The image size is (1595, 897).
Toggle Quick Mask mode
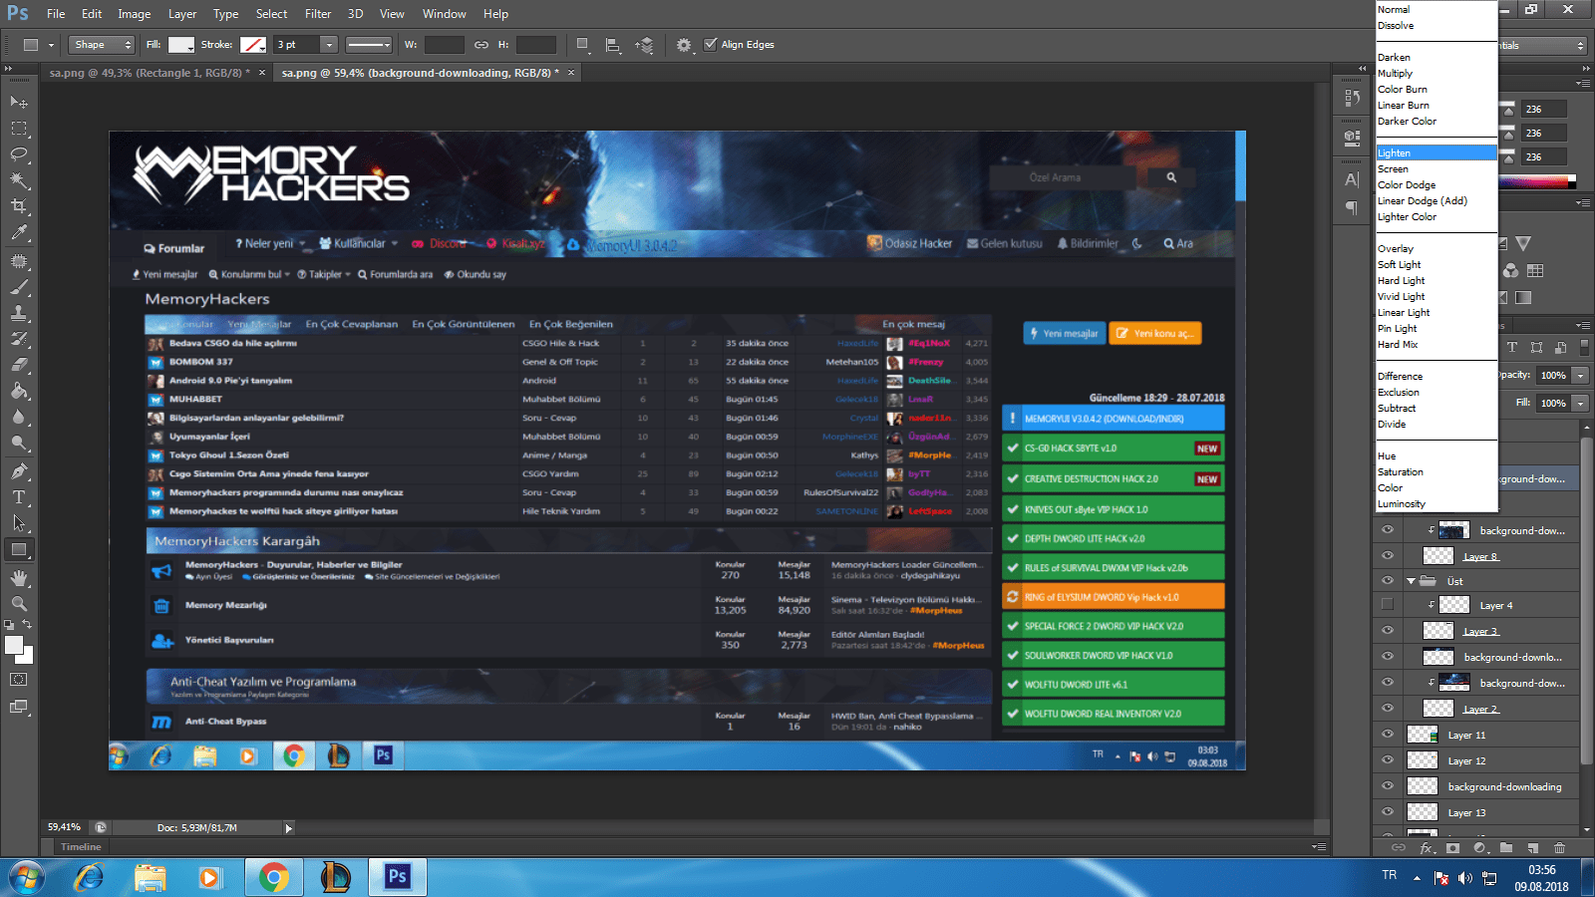point(19,680)
